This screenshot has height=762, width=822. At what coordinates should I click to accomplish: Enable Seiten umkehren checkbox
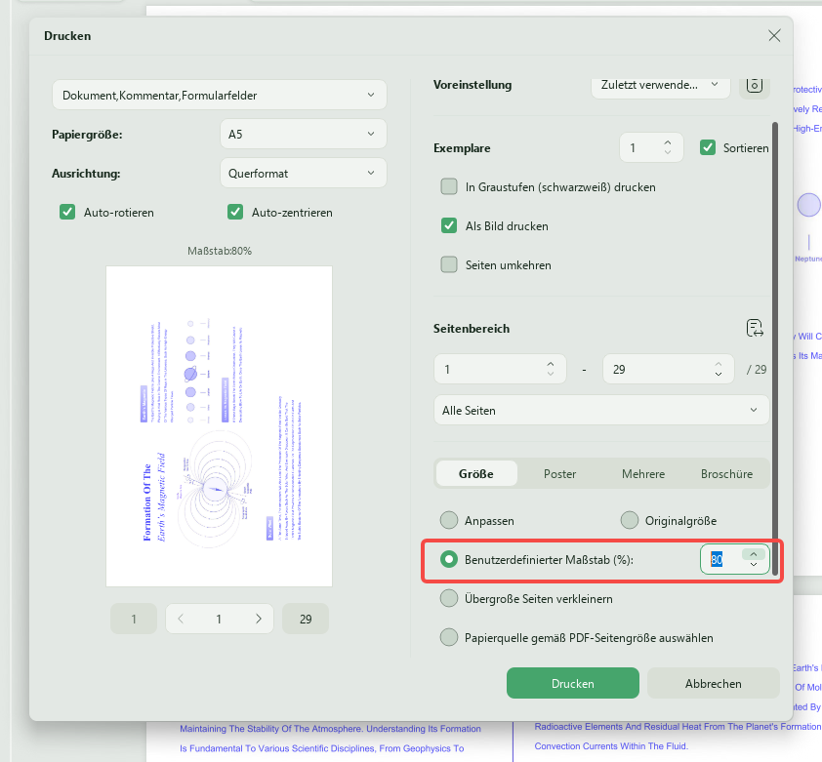pos(449,264)
